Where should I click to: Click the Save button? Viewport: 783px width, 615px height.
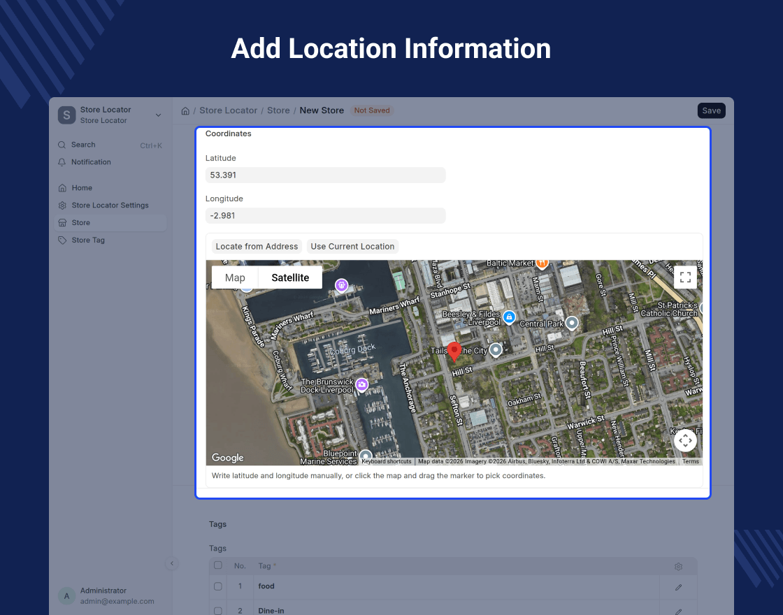click(x=711, y=111)
